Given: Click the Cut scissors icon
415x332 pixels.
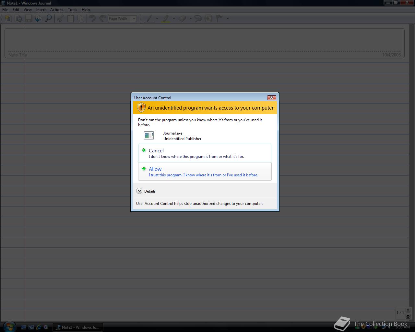Looking at the screenshot, I should pos(60,18).
